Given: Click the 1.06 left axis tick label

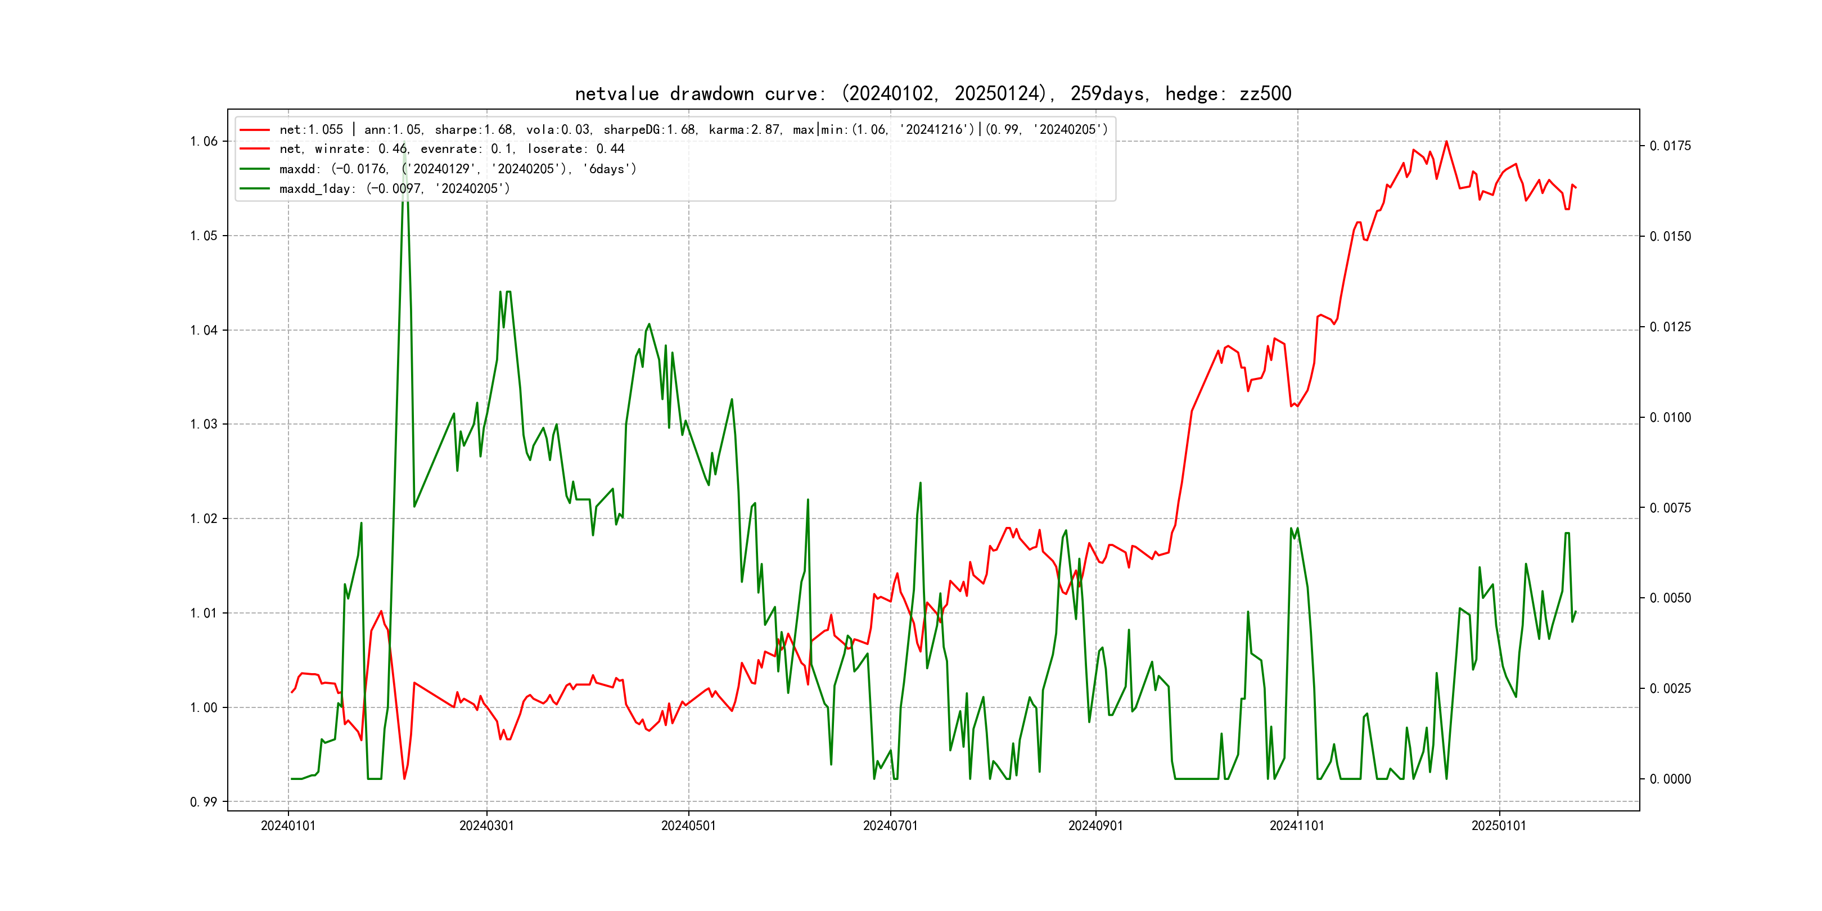Looking at the screenshot, I should [204, 142].
